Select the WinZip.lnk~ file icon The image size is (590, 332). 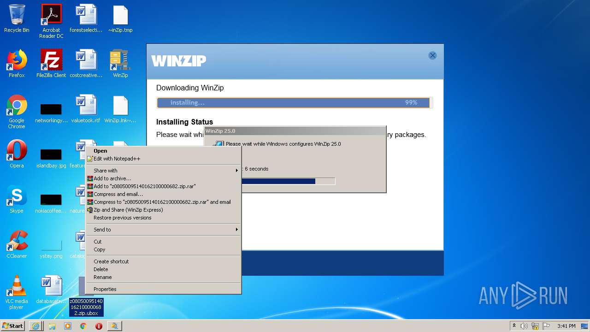(120, 109)
